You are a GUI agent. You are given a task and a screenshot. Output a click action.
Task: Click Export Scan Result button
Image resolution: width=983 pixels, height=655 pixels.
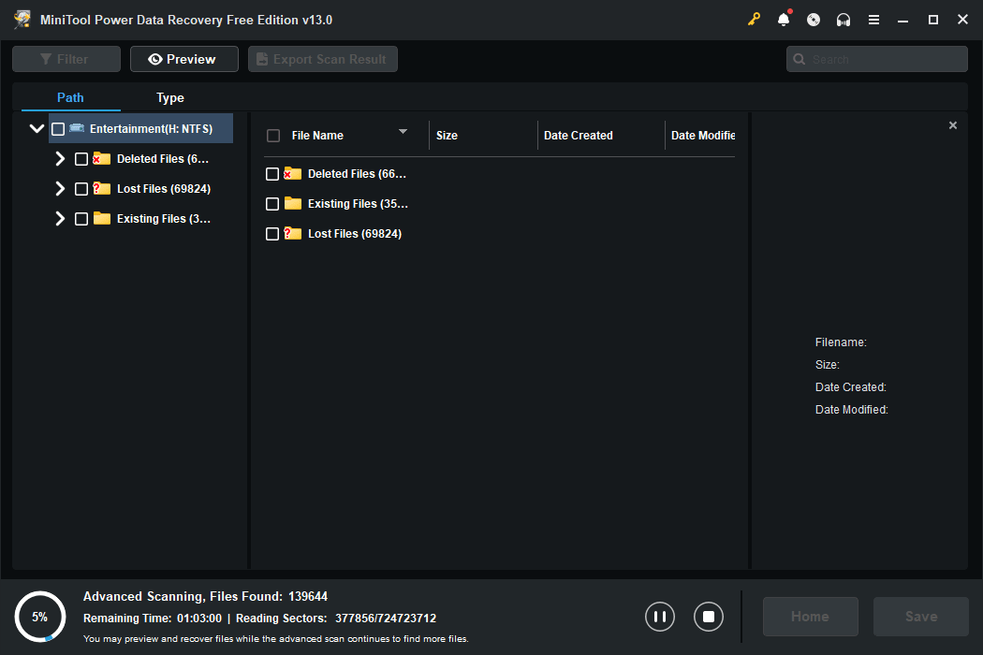click(x=323, y=59)
